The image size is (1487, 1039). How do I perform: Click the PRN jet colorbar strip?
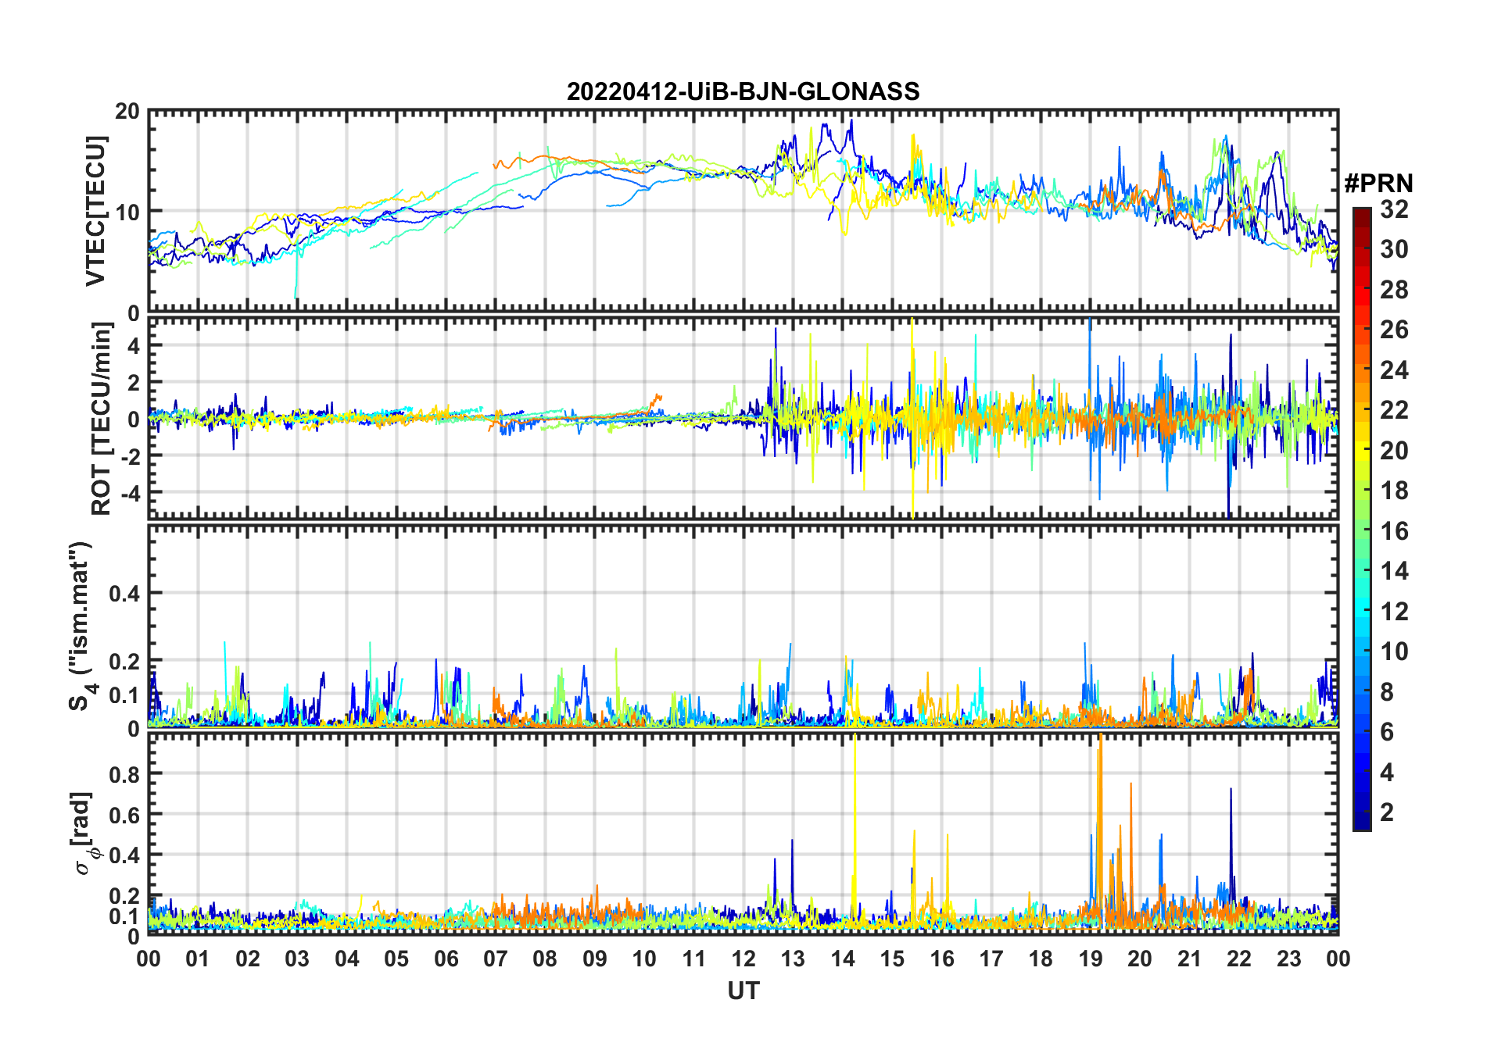point(1362,519)
